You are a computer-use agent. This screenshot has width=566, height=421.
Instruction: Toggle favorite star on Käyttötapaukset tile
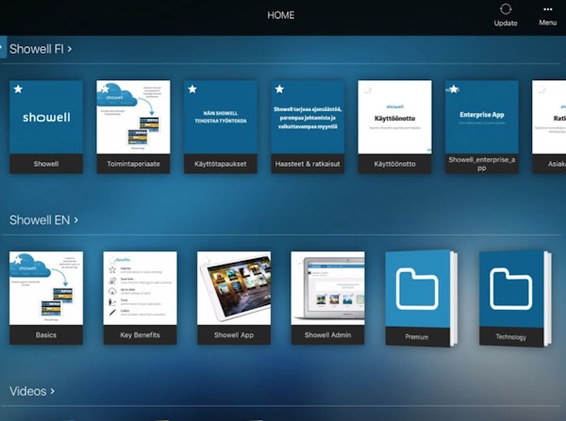[x=193, y=89]
